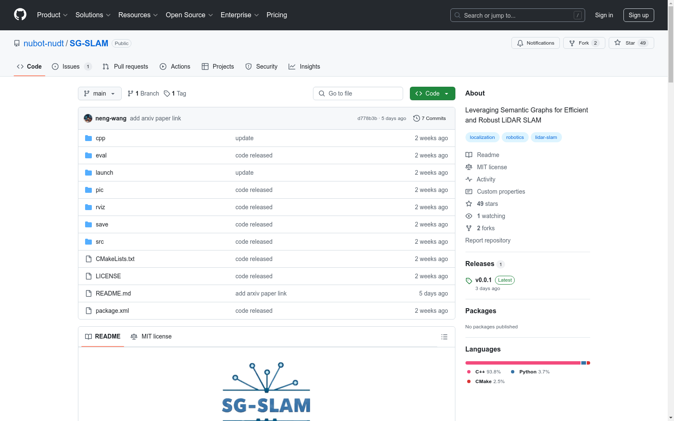Open the main branch selector dropdown

click(x=100, y=93)
